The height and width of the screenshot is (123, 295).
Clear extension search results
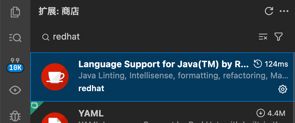point(263,37)
